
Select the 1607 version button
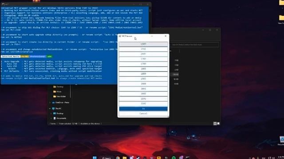143,54
